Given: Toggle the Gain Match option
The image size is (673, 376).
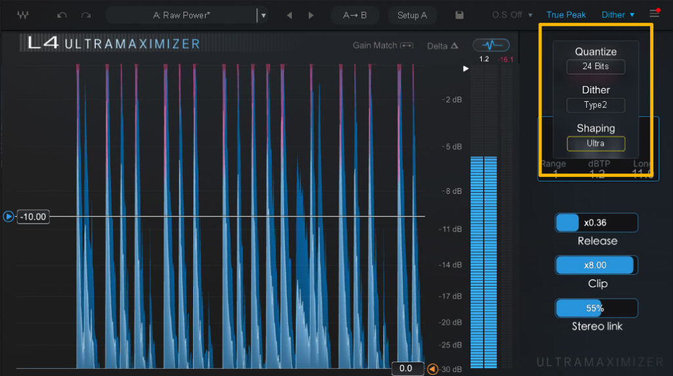Looking at the screenshot, I should point(383,45).
